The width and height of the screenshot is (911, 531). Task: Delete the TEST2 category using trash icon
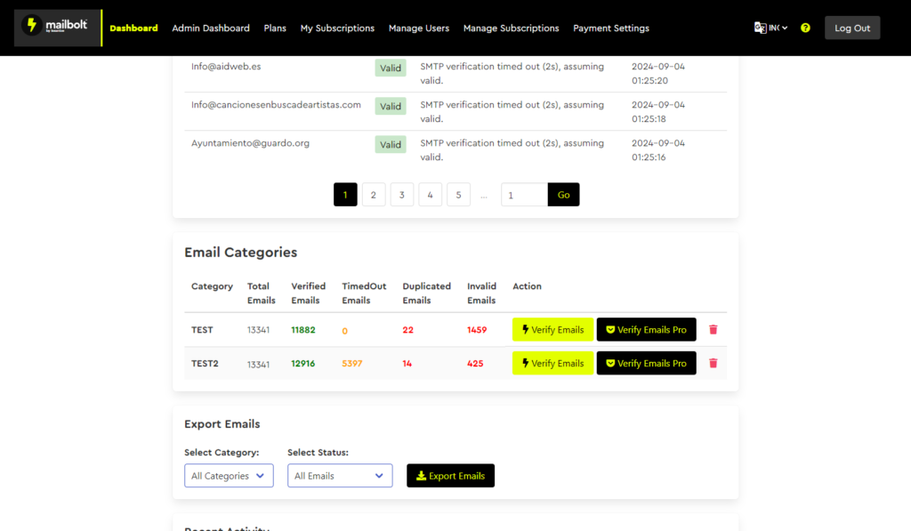713,363
